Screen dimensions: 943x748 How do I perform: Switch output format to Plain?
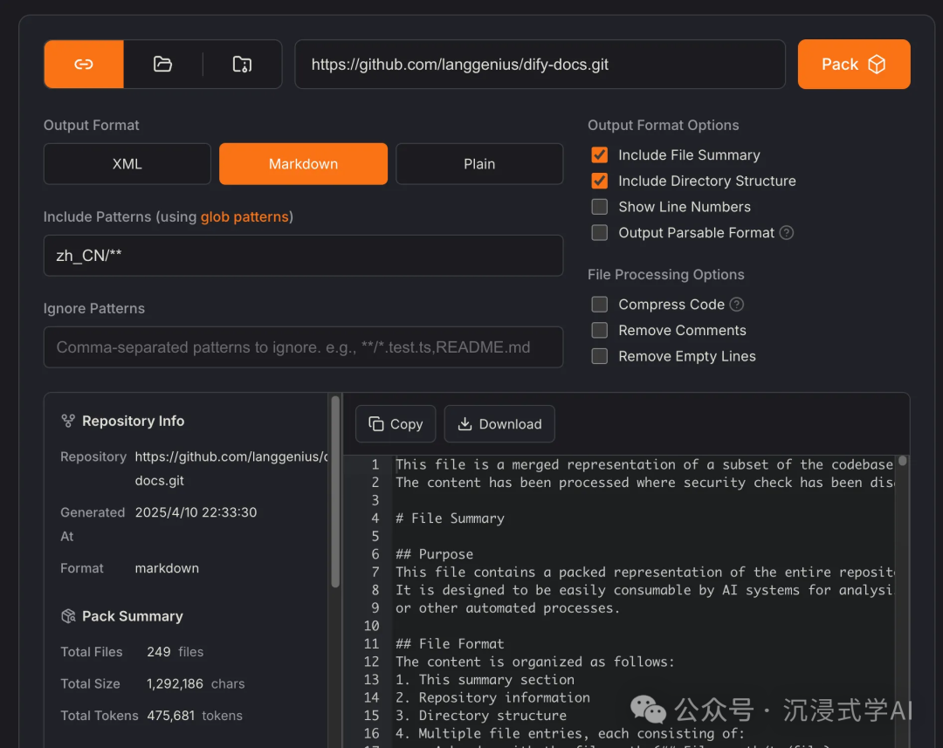click(479, 163)
